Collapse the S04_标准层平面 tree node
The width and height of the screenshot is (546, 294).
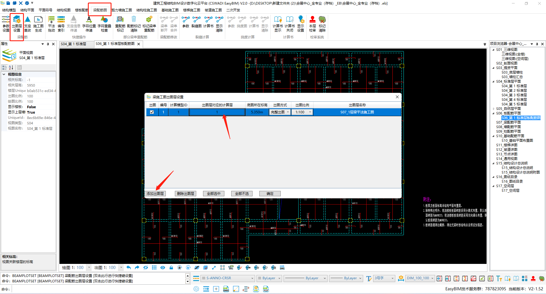coord(493,82)
